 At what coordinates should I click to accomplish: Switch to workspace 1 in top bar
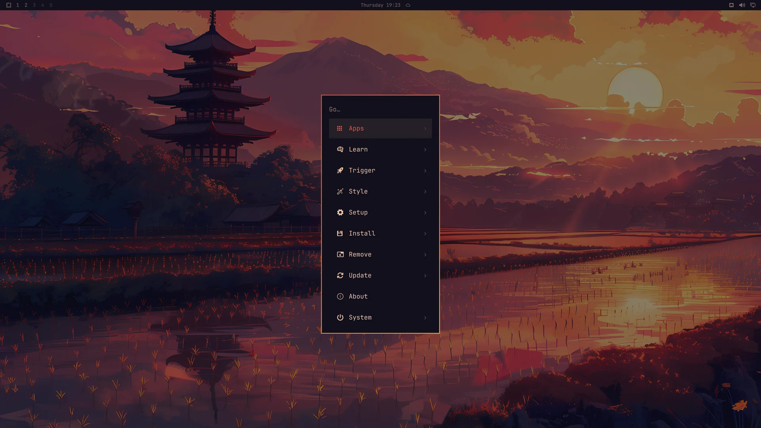tap(17, 5)
